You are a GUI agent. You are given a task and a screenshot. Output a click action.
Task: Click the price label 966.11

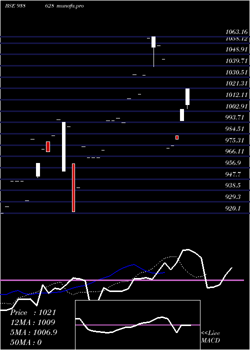pyautogui.click(x=235, y=151)
